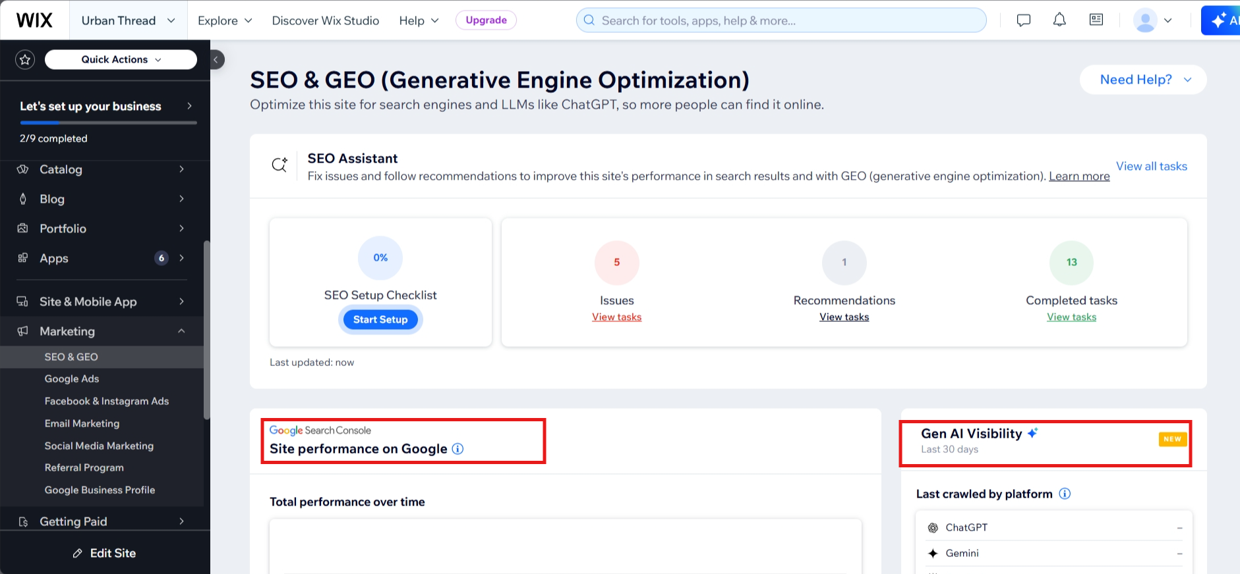Click View all tasks link
This screenshot has height=574, width=1240.
(x=1152, y=167)
